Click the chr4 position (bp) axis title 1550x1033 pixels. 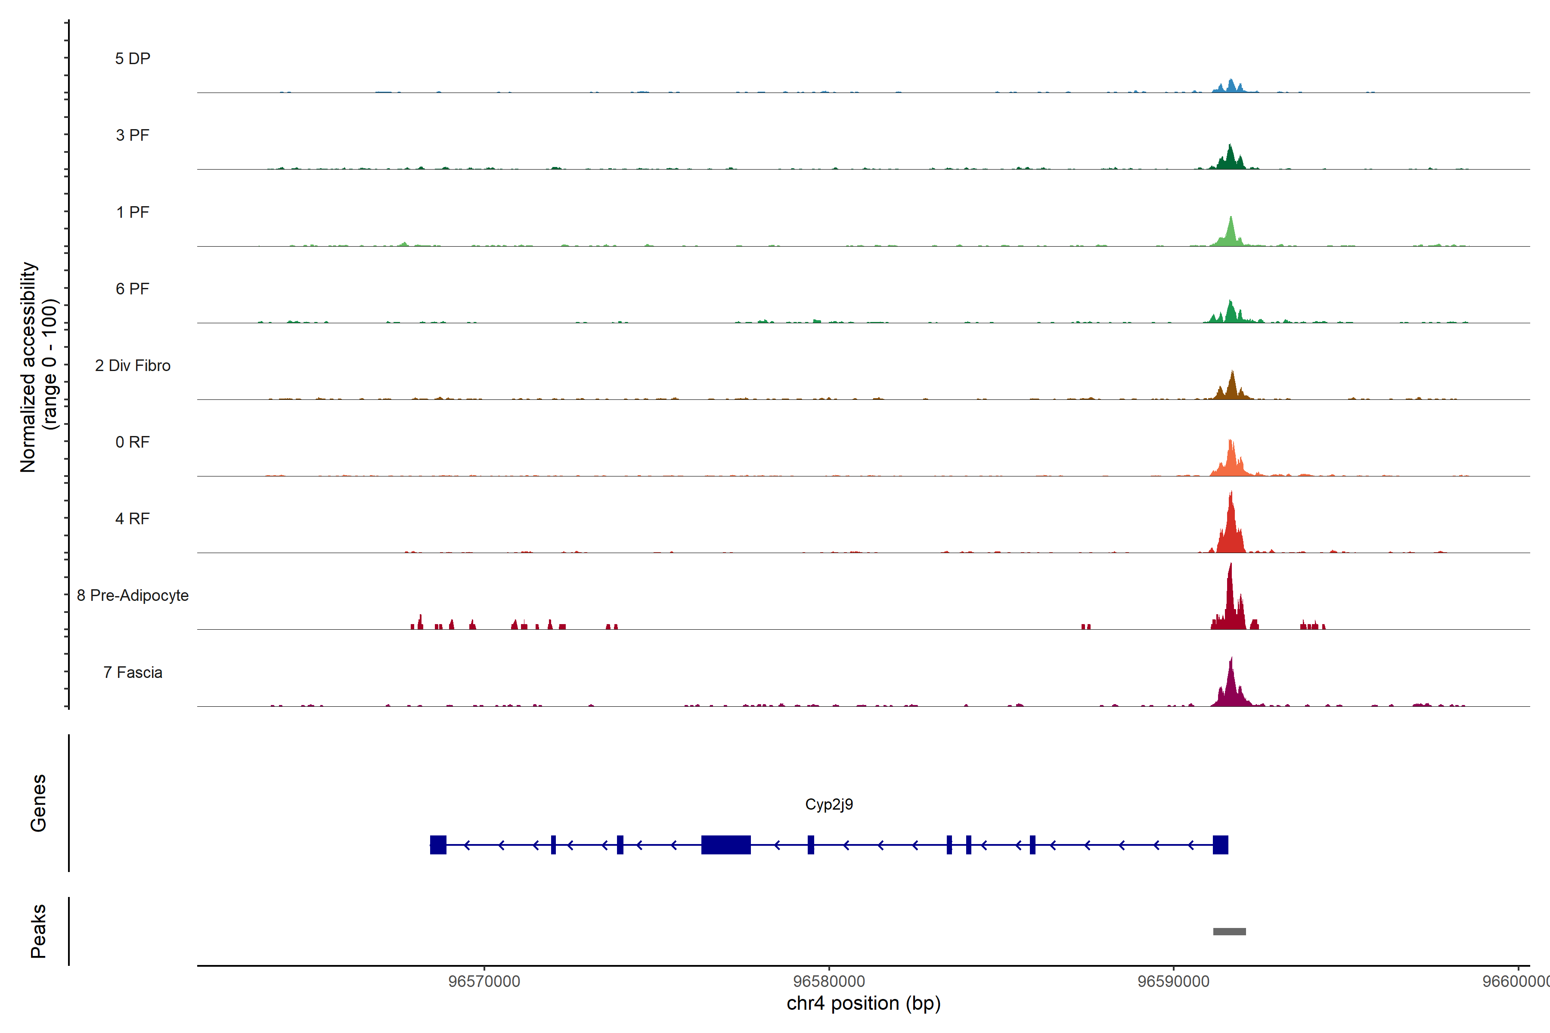[x=863, y=1003]
